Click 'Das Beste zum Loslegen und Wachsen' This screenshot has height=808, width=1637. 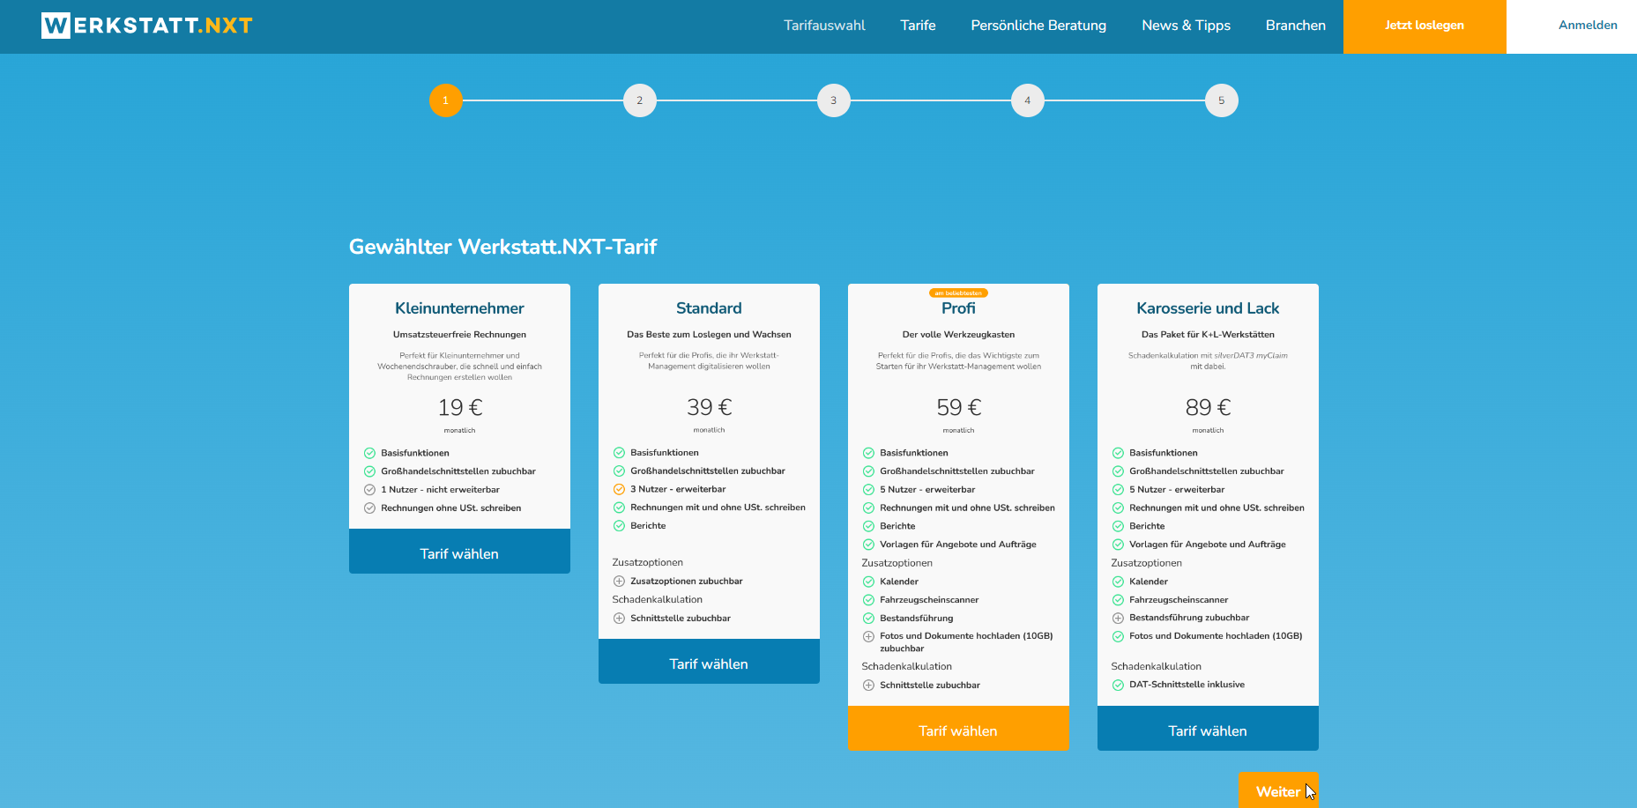point(709,335)
